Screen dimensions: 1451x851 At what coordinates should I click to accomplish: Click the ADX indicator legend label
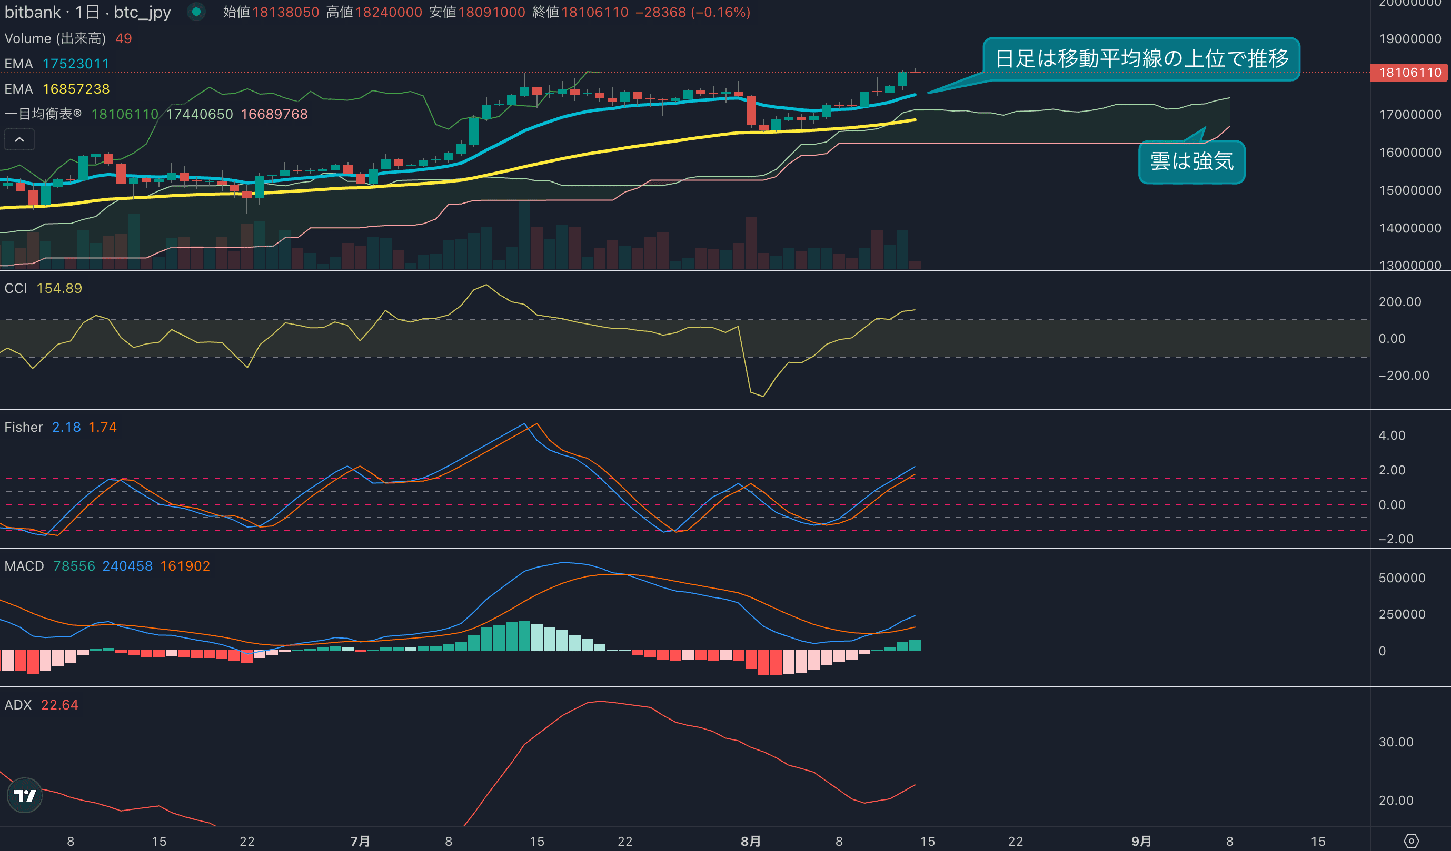point(18,705)
